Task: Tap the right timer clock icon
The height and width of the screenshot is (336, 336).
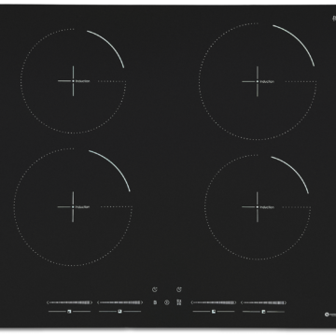Action: (x=179, y=289)
